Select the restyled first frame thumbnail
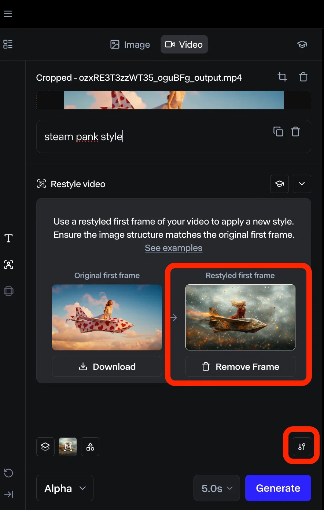The height and width of the screenshot is (510, 324). pyautogui.click(x=240, y=317)
